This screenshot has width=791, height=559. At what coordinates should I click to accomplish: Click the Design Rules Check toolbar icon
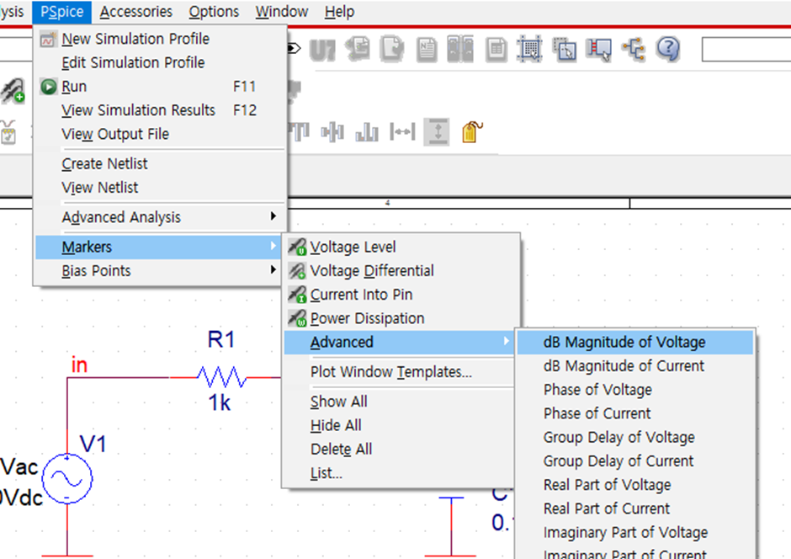[x=392, y=50]
